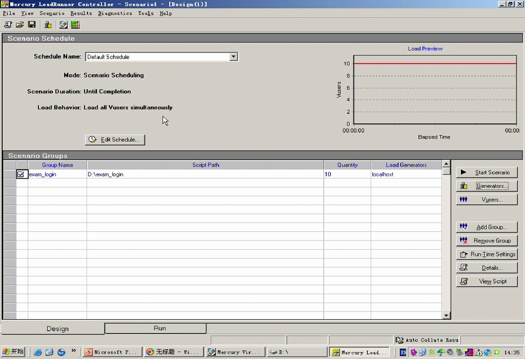This screenshot has height=359, width=525.
Task: Open Load Generators from the toolbar icon
Action: (48, 25)
